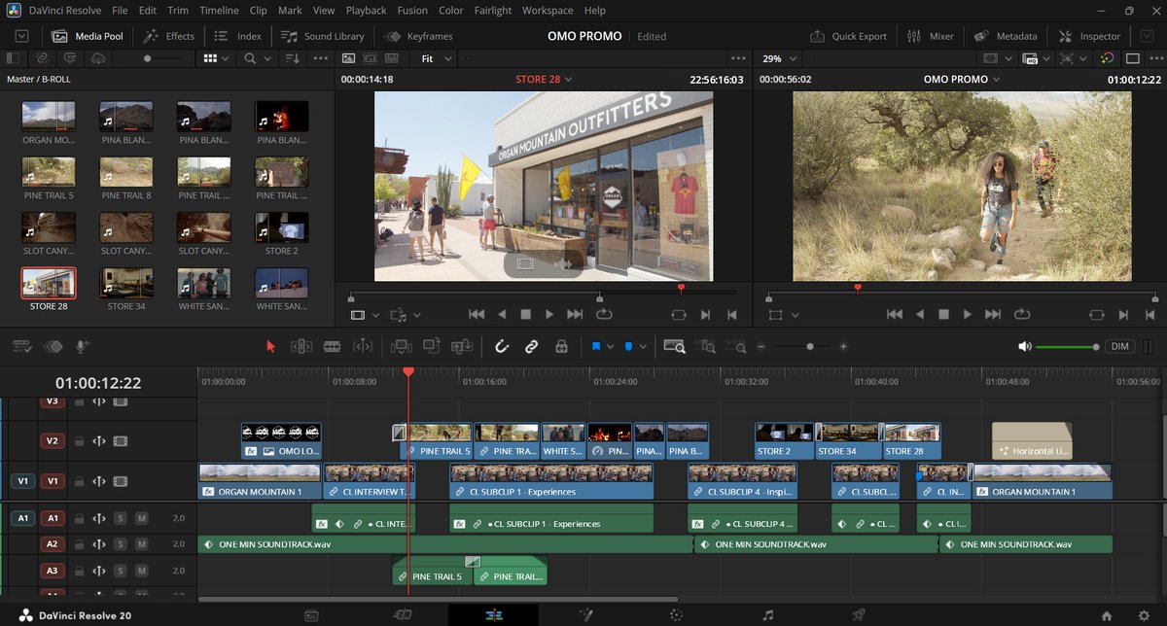Click the voiceover microphone icon in timeline toolbar
Image resolution: width=1167 pixels, height=626 pixels.
click(83, 346)
